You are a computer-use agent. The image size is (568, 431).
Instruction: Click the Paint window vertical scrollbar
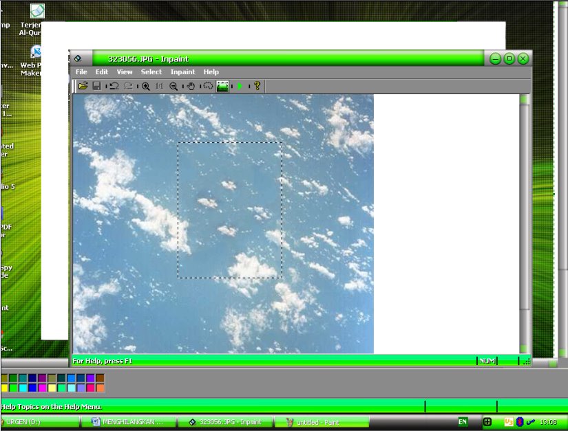(562, 181)
